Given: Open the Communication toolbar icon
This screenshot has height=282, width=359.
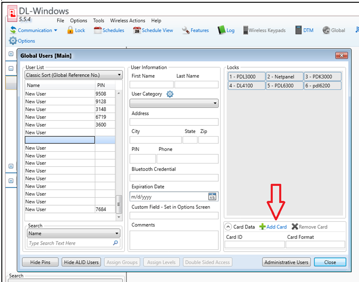Looking at the screenshot, I should click(x=13, y=30).
